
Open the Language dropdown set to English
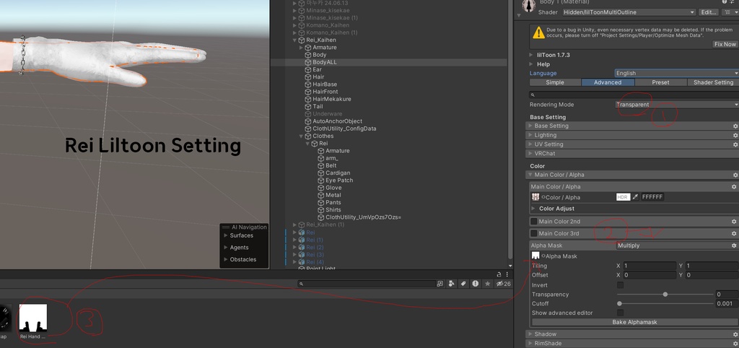point(677,73)
